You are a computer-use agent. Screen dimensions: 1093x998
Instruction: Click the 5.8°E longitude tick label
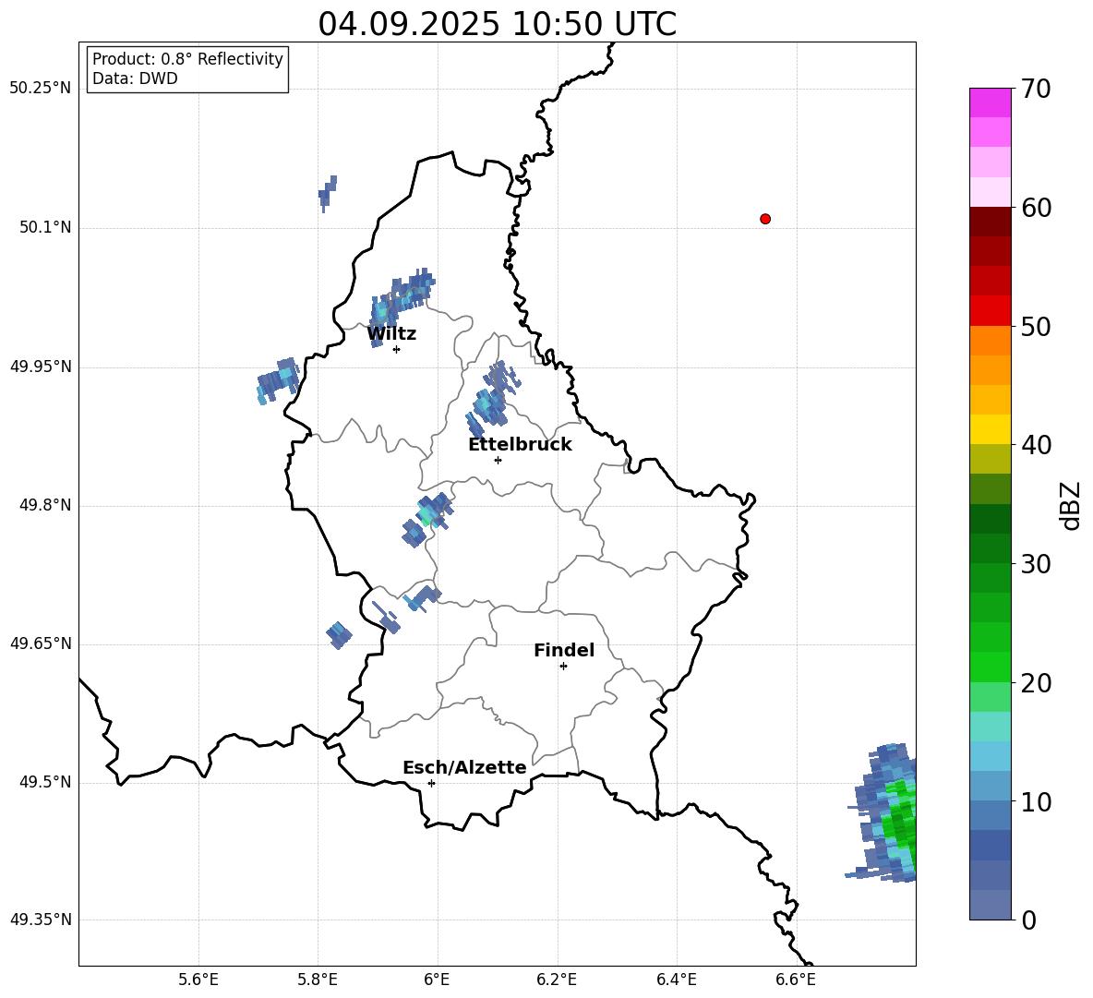click(318, 980)
